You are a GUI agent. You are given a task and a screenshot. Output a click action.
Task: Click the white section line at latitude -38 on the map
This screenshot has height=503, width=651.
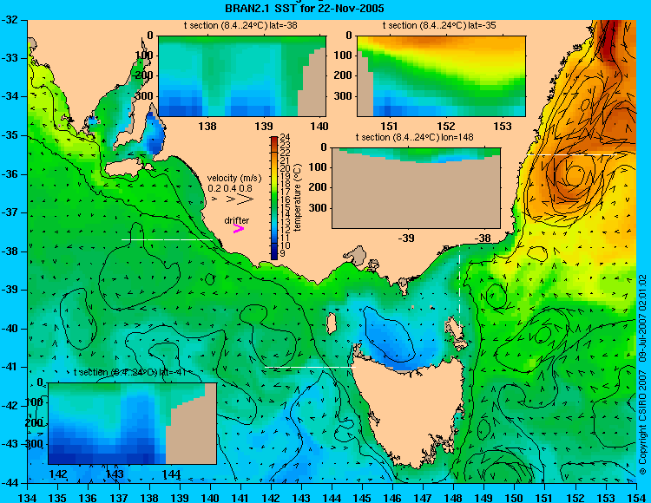tap(167, 239)
